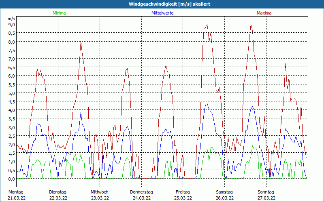324x202 pixels.
Task: Click the 1,0 y-axis value
Action: click(11, 162)
